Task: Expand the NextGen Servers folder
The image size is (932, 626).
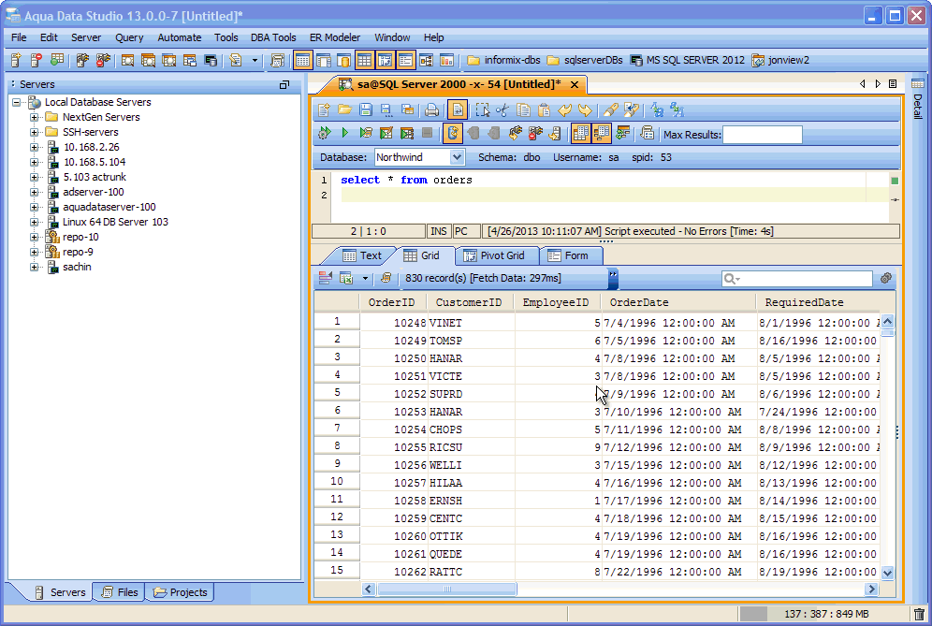Action: point(35,117)
